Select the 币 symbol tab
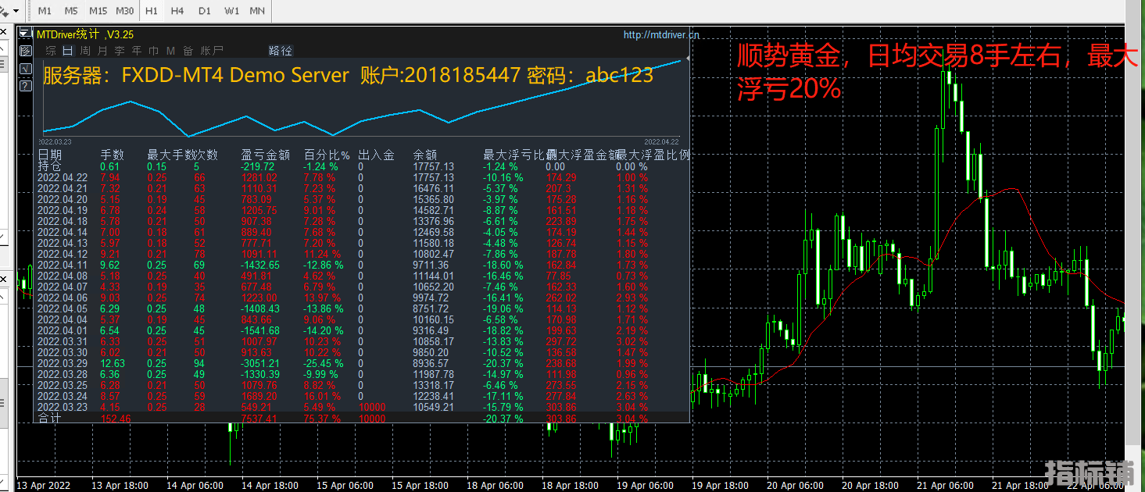Screen dimensions: 1145x492 point(154,51)
